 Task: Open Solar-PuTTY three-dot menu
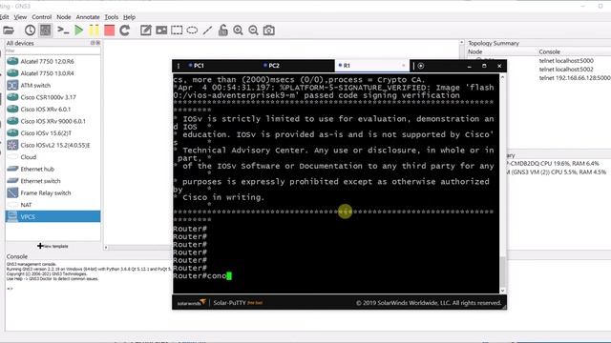pos(179,66)
